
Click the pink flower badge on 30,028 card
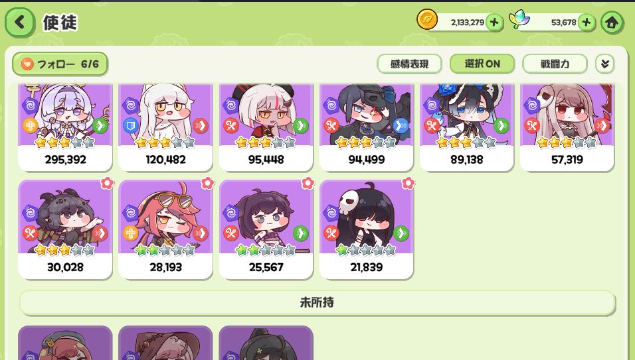(107, 184)
